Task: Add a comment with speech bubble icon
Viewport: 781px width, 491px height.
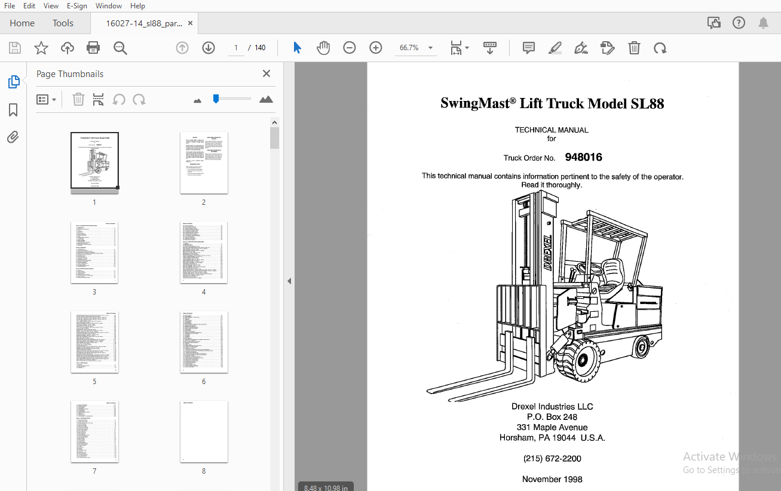Action: [529, 48]
